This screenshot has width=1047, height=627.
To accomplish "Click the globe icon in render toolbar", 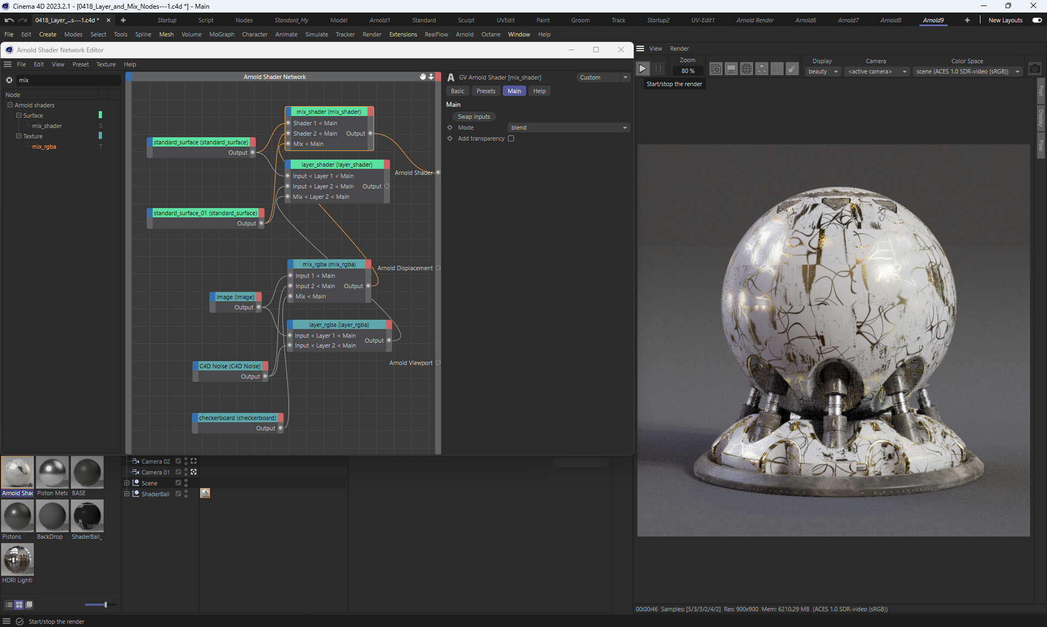I will pyautogui.click(x=747, y=69).
